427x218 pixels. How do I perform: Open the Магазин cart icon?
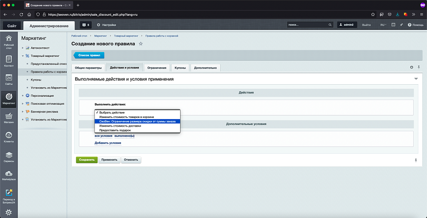(x=9, y=118)
